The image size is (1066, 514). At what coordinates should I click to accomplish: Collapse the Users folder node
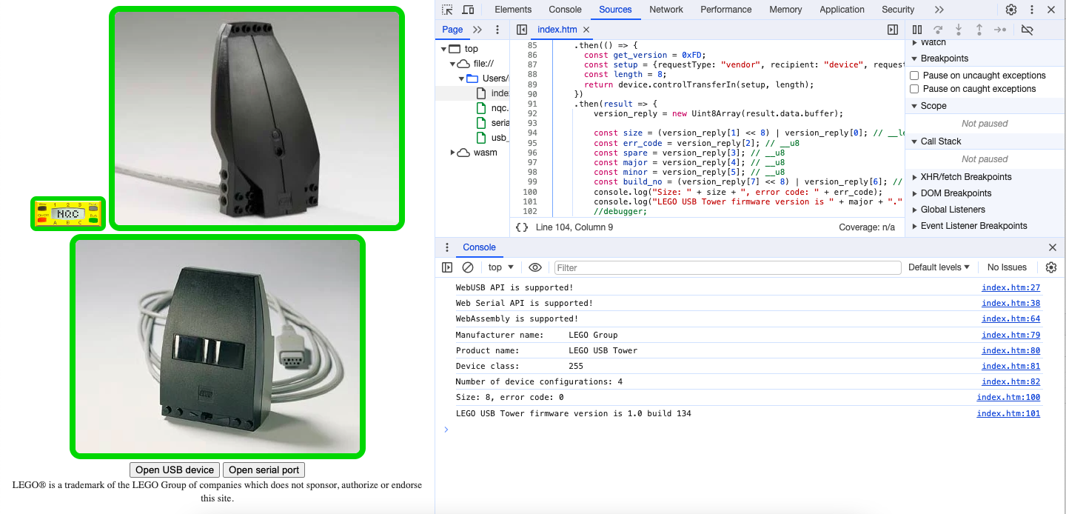click(461, 79)
